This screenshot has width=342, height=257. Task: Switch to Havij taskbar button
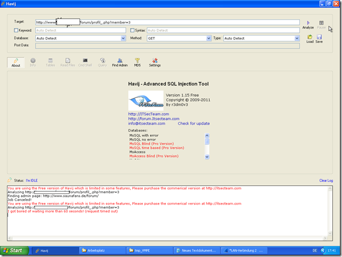[x=56, y=251]
